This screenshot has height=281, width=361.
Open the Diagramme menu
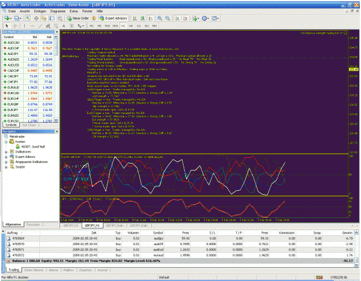(58, 11)
